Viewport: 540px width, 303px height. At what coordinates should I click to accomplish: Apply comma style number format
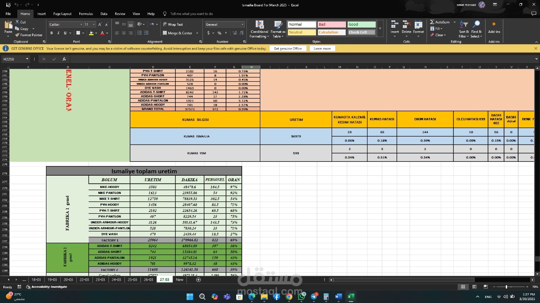click(x=226, y=33)
